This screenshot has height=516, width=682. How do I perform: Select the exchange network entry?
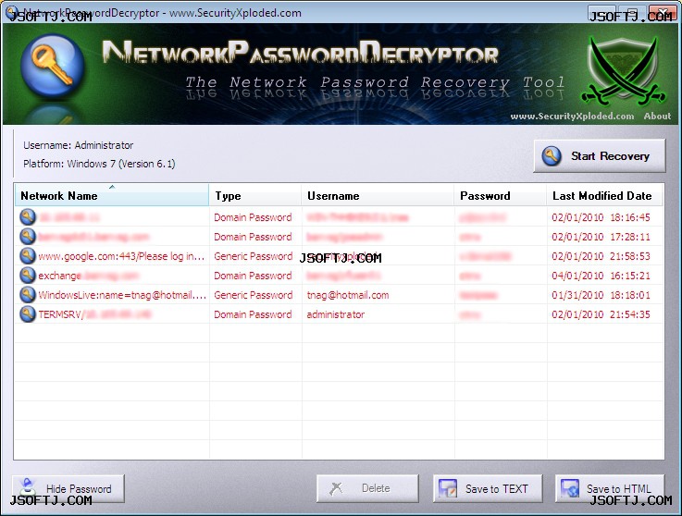tap(88, 276)
